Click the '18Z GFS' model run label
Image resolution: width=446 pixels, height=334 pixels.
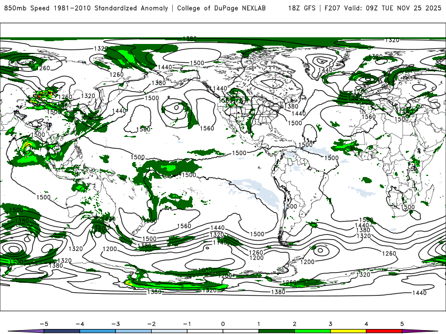pos(302,8)
